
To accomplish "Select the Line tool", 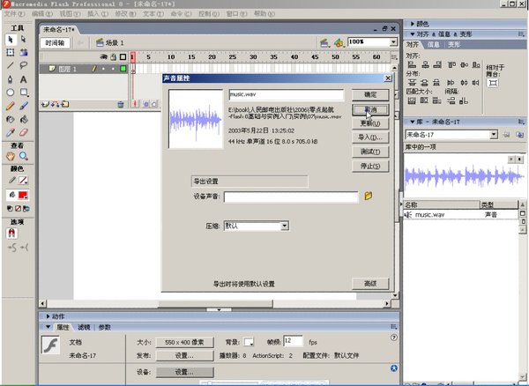I will (x=10, y=65).
